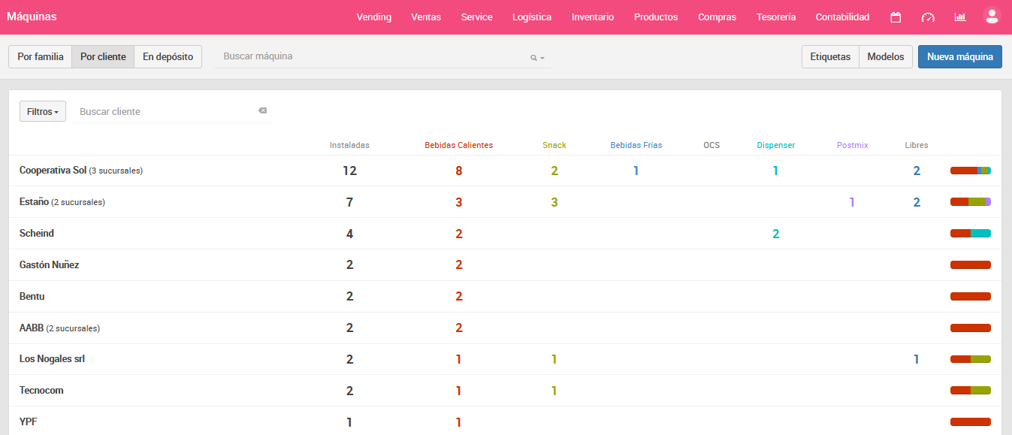This screenshot has width=1012, height=435.
Task: Click Estaño Snack value 3
Action: click(554, 202)
